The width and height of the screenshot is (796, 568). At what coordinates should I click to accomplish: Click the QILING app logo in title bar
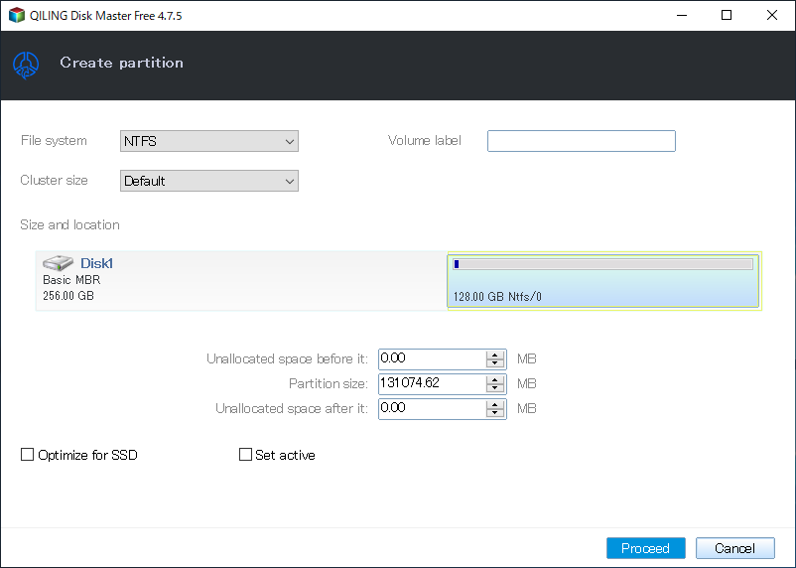point(17,15)
